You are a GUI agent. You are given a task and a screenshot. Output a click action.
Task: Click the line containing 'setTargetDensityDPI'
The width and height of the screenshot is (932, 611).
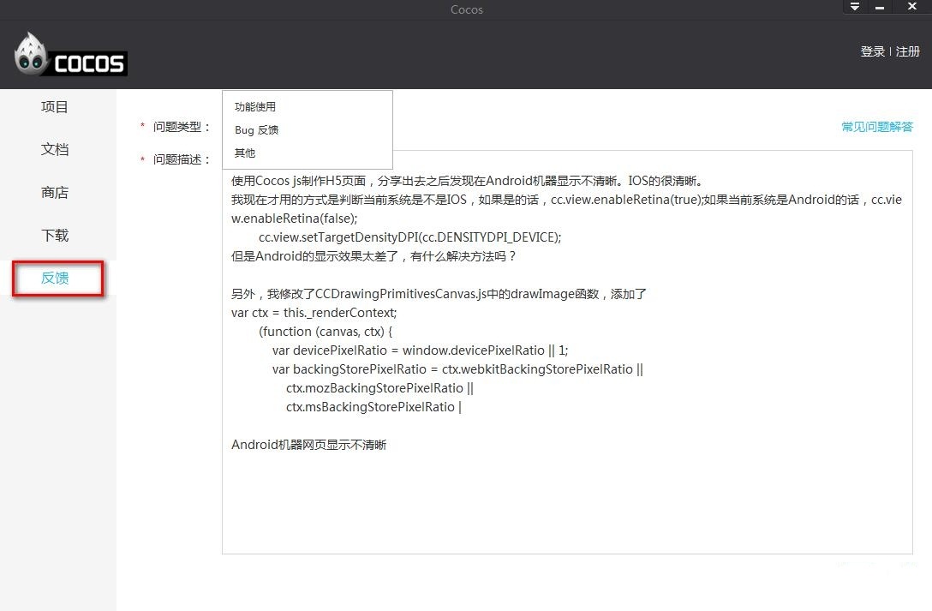pos(410,237)
